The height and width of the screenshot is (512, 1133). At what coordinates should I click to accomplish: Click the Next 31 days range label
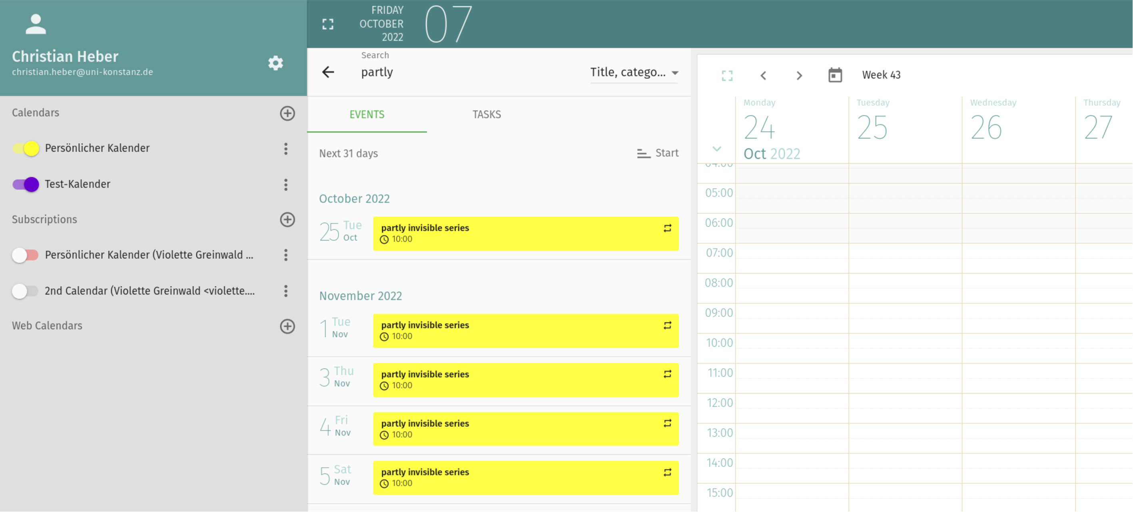coord(348,153)
